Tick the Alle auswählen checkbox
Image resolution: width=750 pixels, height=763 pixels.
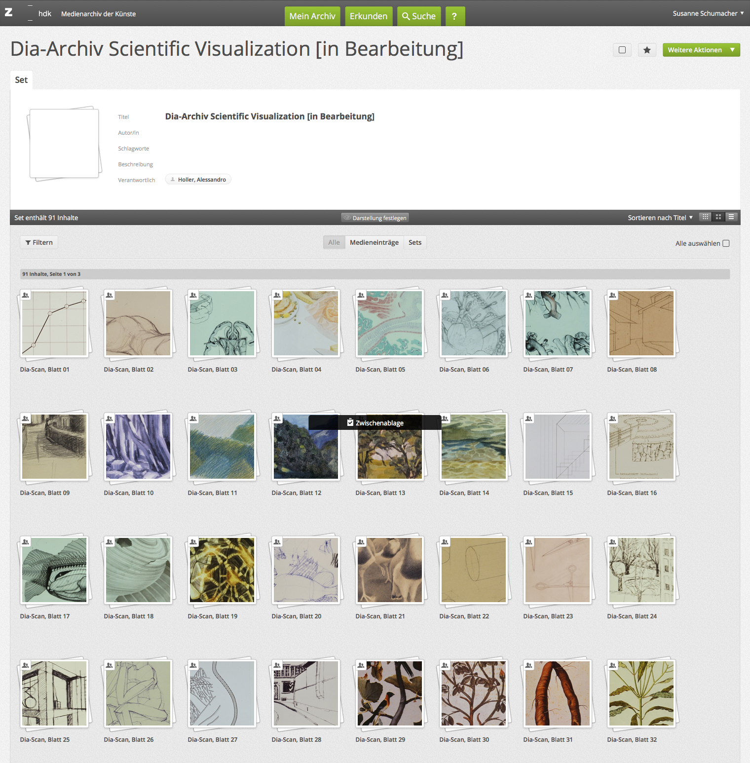pyautogui.click(x=726, y=243)
